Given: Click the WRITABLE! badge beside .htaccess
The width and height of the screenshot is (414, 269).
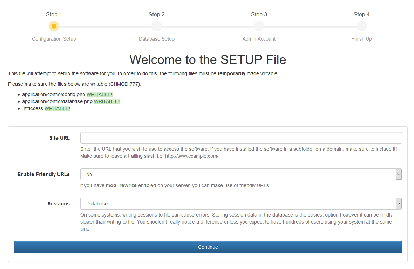Looking at the screenshot, I should [57, 108].
